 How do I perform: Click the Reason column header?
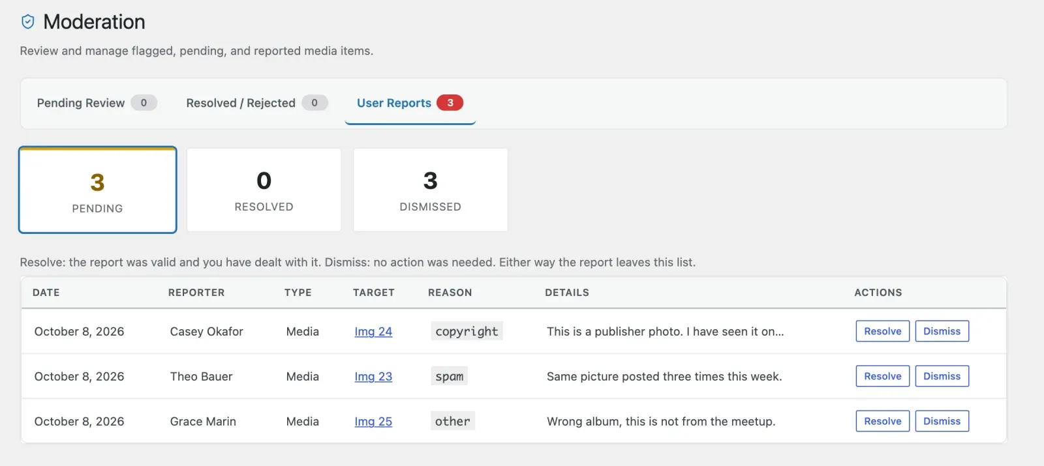(x=450, y=293)
